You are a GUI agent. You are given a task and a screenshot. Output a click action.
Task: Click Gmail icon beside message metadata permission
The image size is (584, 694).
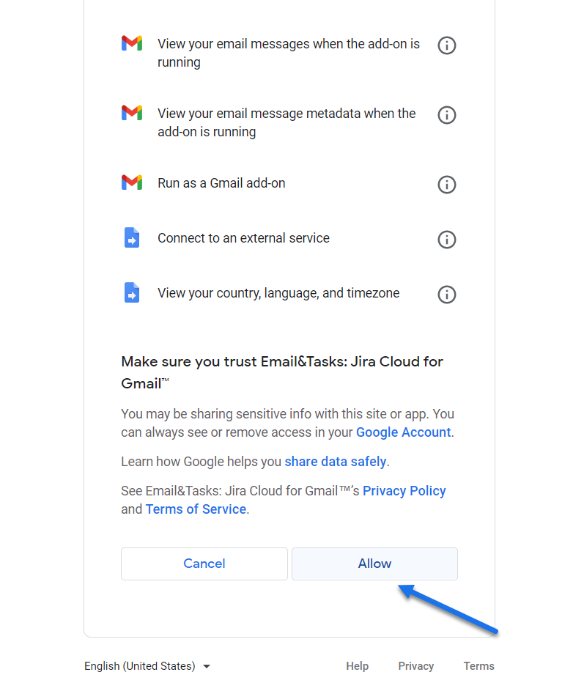coord(132,113)
